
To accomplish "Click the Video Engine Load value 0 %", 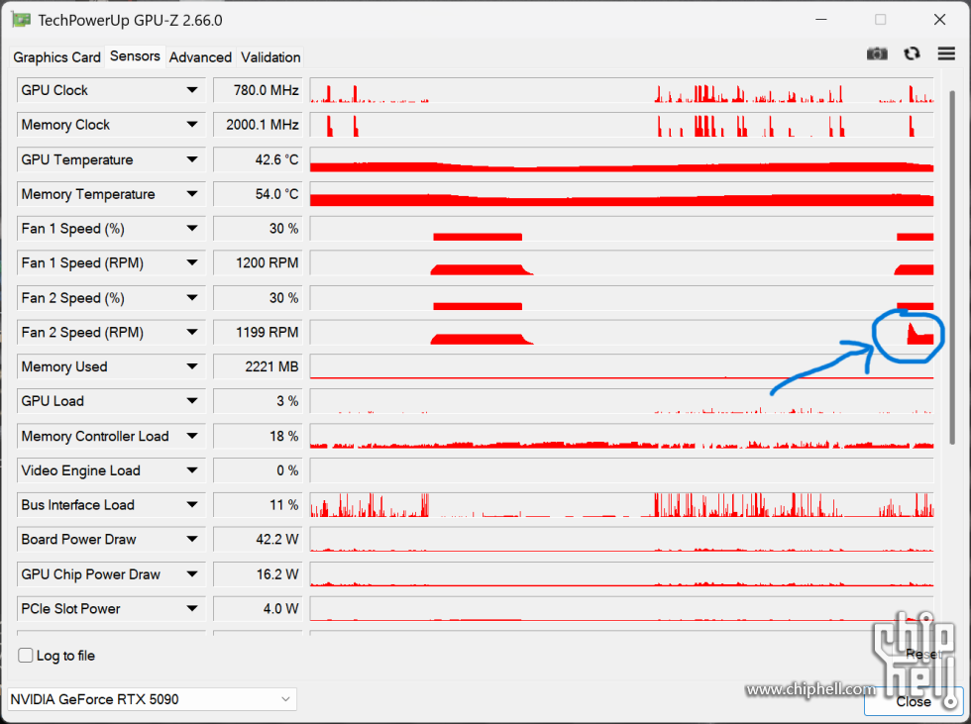I will click(x=258, y=470).
